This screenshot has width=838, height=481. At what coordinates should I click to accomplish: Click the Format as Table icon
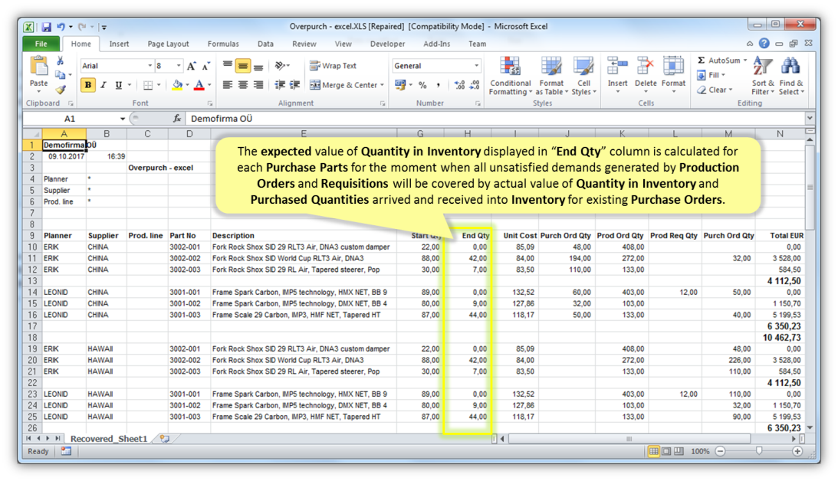click(551, 67)
